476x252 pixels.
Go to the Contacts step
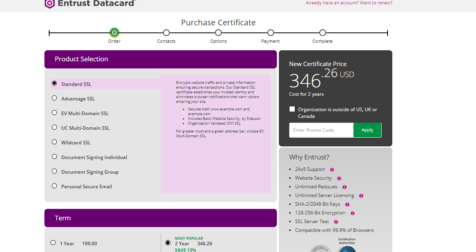[x=166, y=33]
